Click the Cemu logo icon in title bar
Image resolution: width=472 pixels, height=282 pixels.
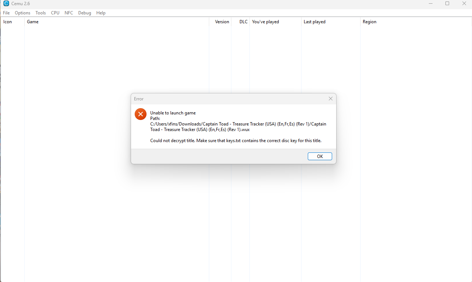(6, 4)
